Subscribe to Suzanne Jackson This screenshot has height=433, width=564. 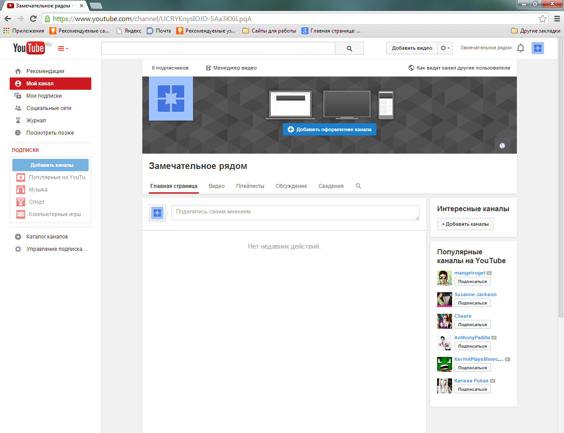[x=472, y=303]
